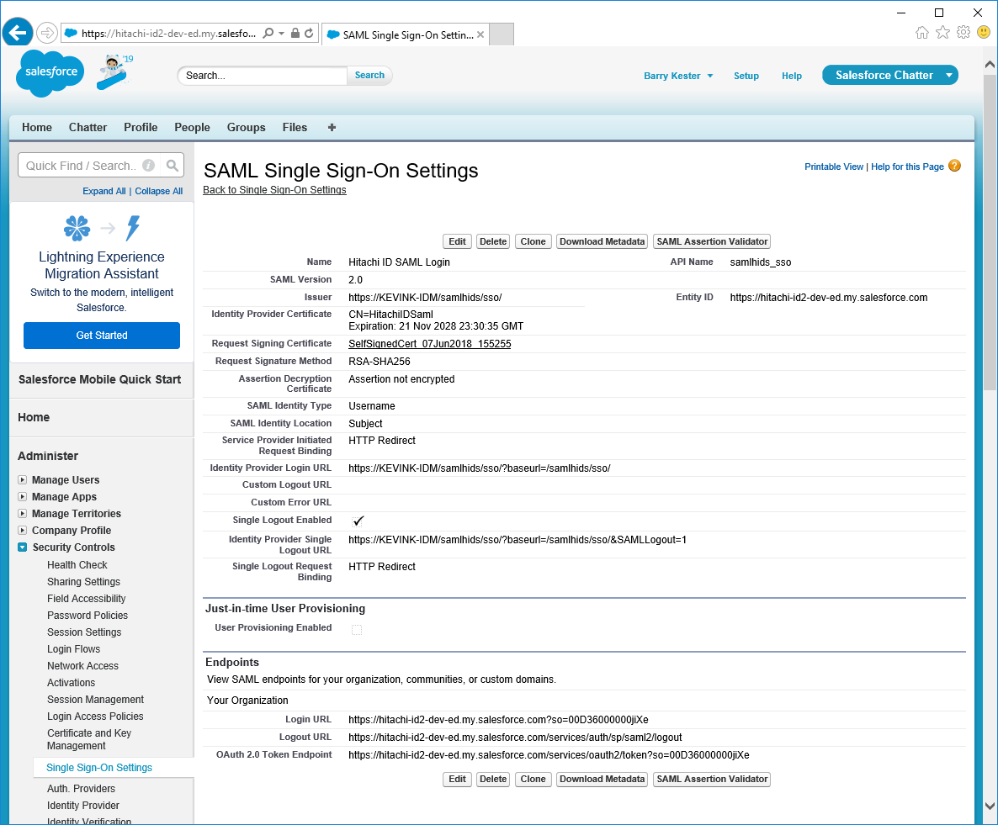This screenshot has height=825, width=998.
Task: Click the top Download Metadata button
Action: pyautogui.click(x=602, y=241)
